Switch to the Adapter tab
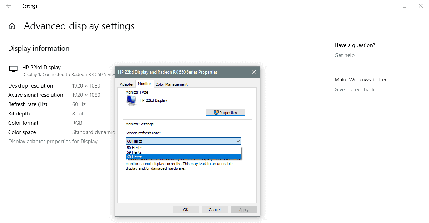This screenshot has height=223, width=429. (127, 84)
